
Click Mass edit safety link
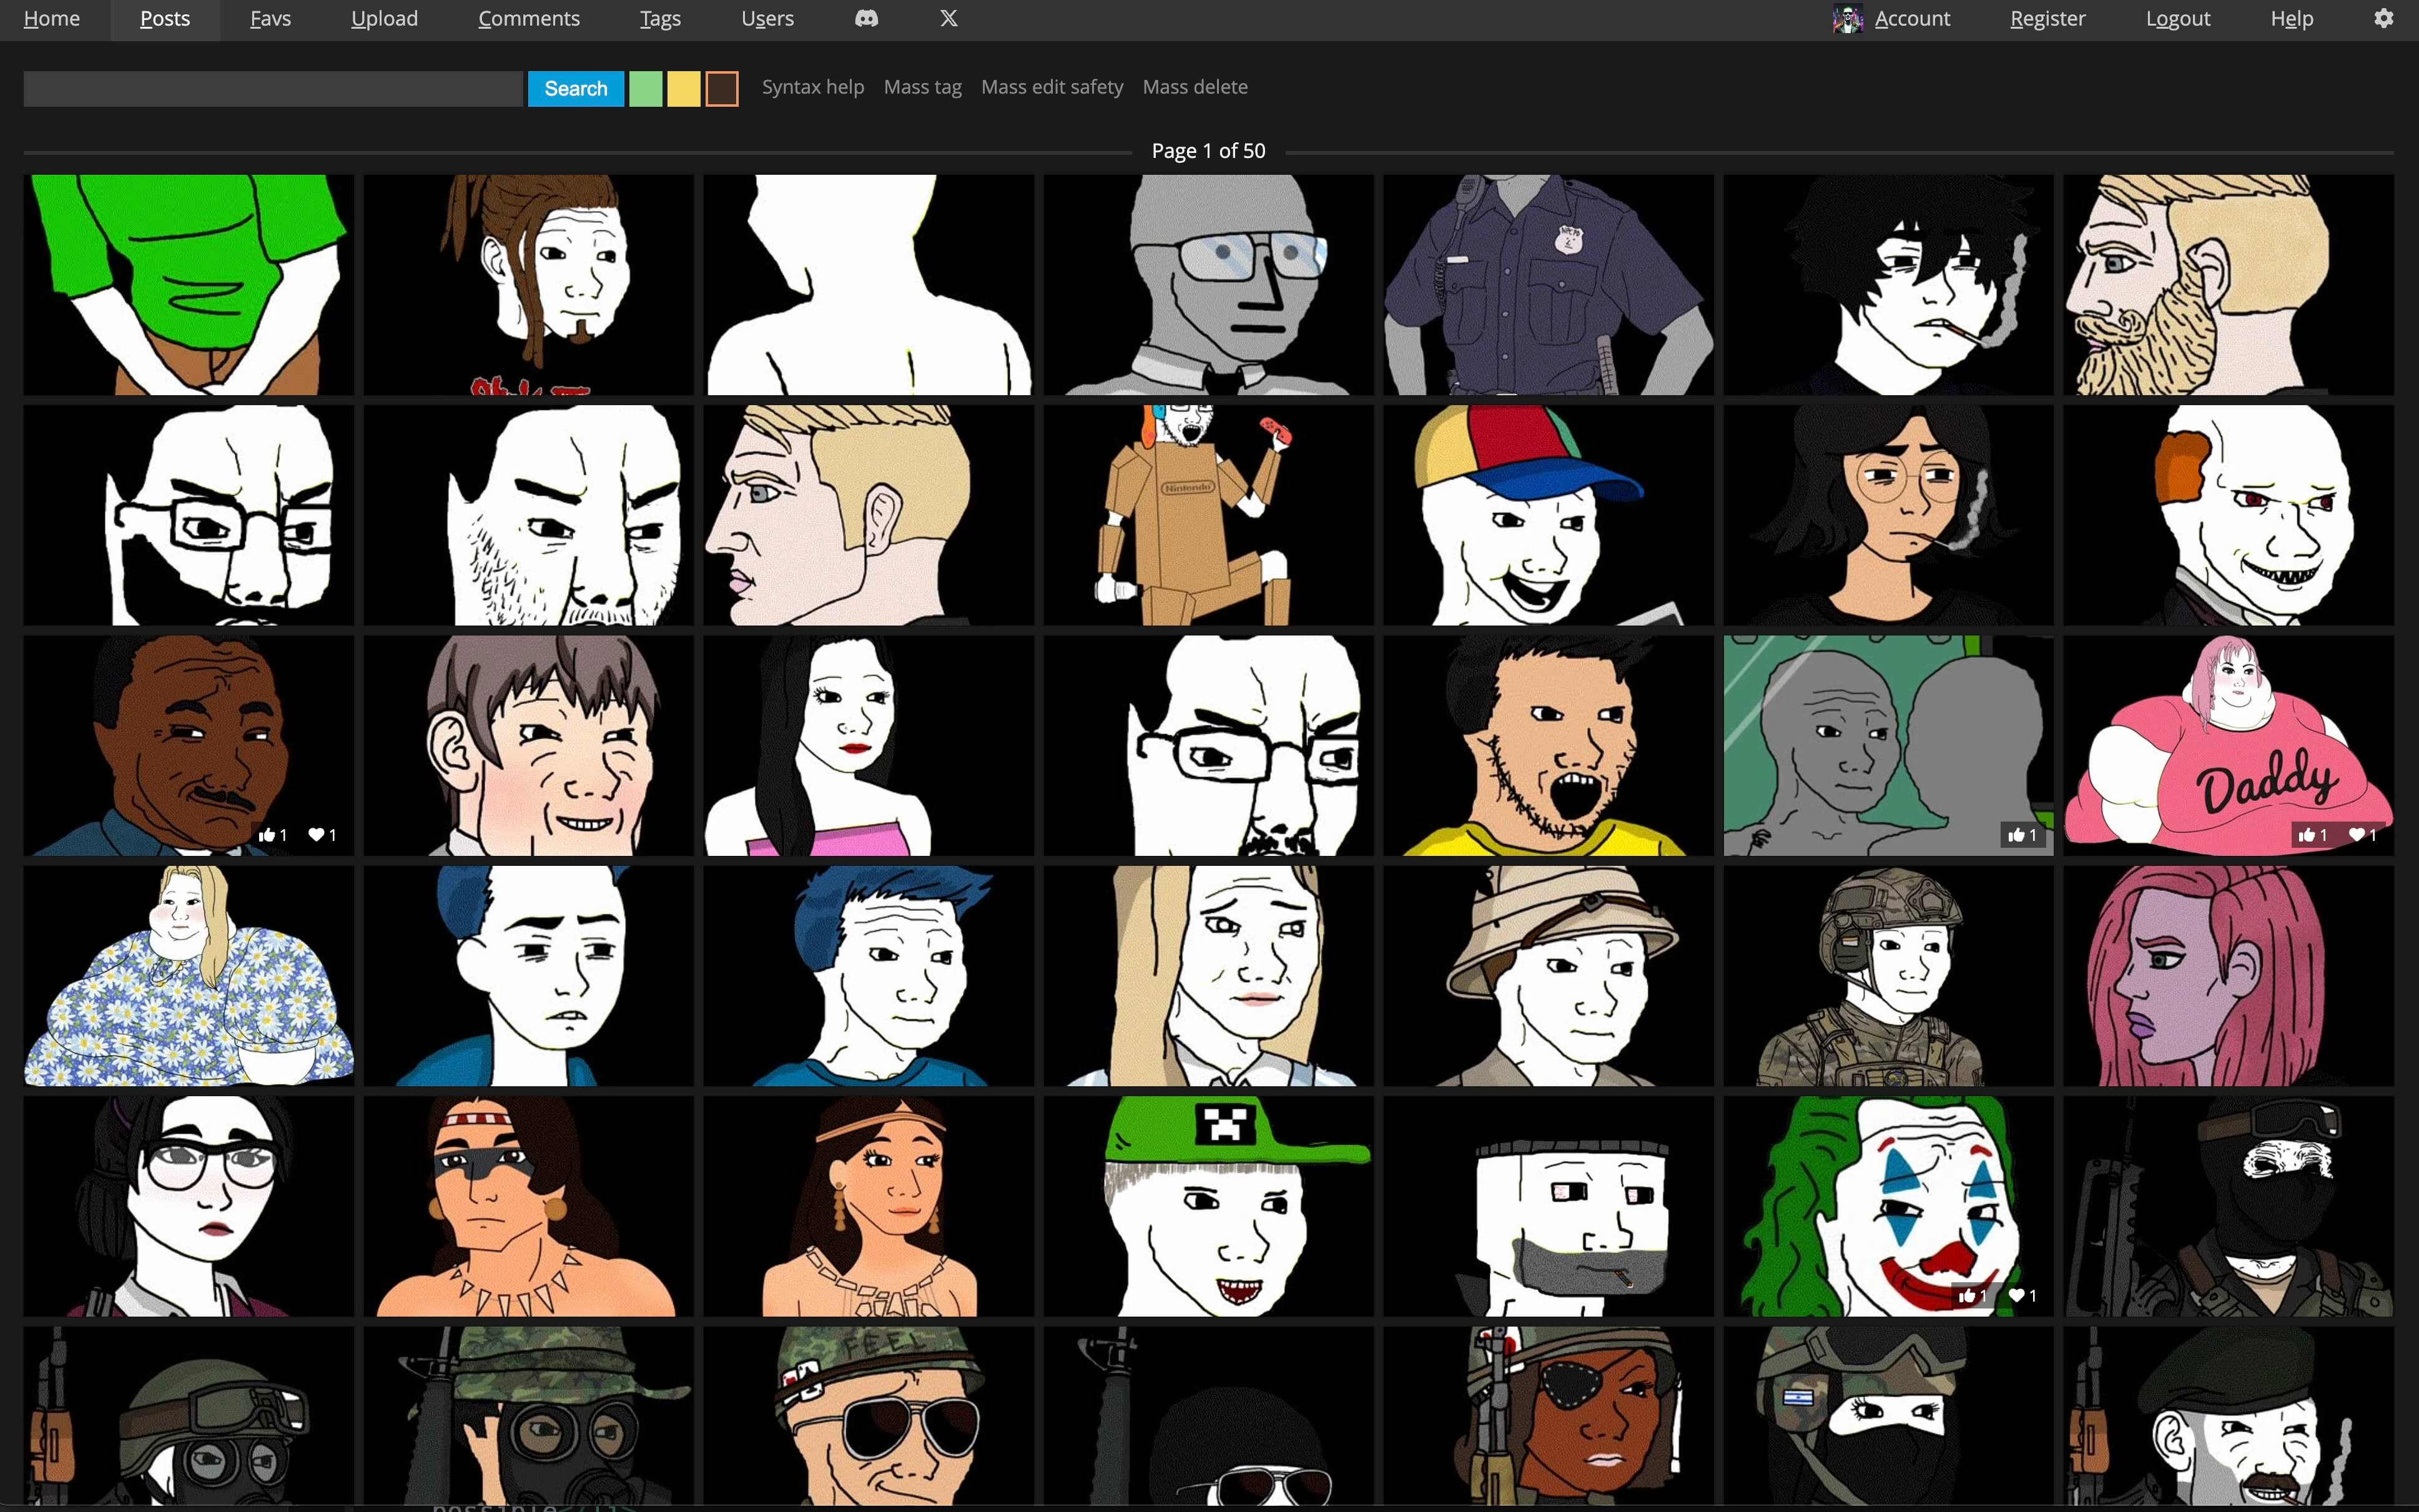[1051, 87]
